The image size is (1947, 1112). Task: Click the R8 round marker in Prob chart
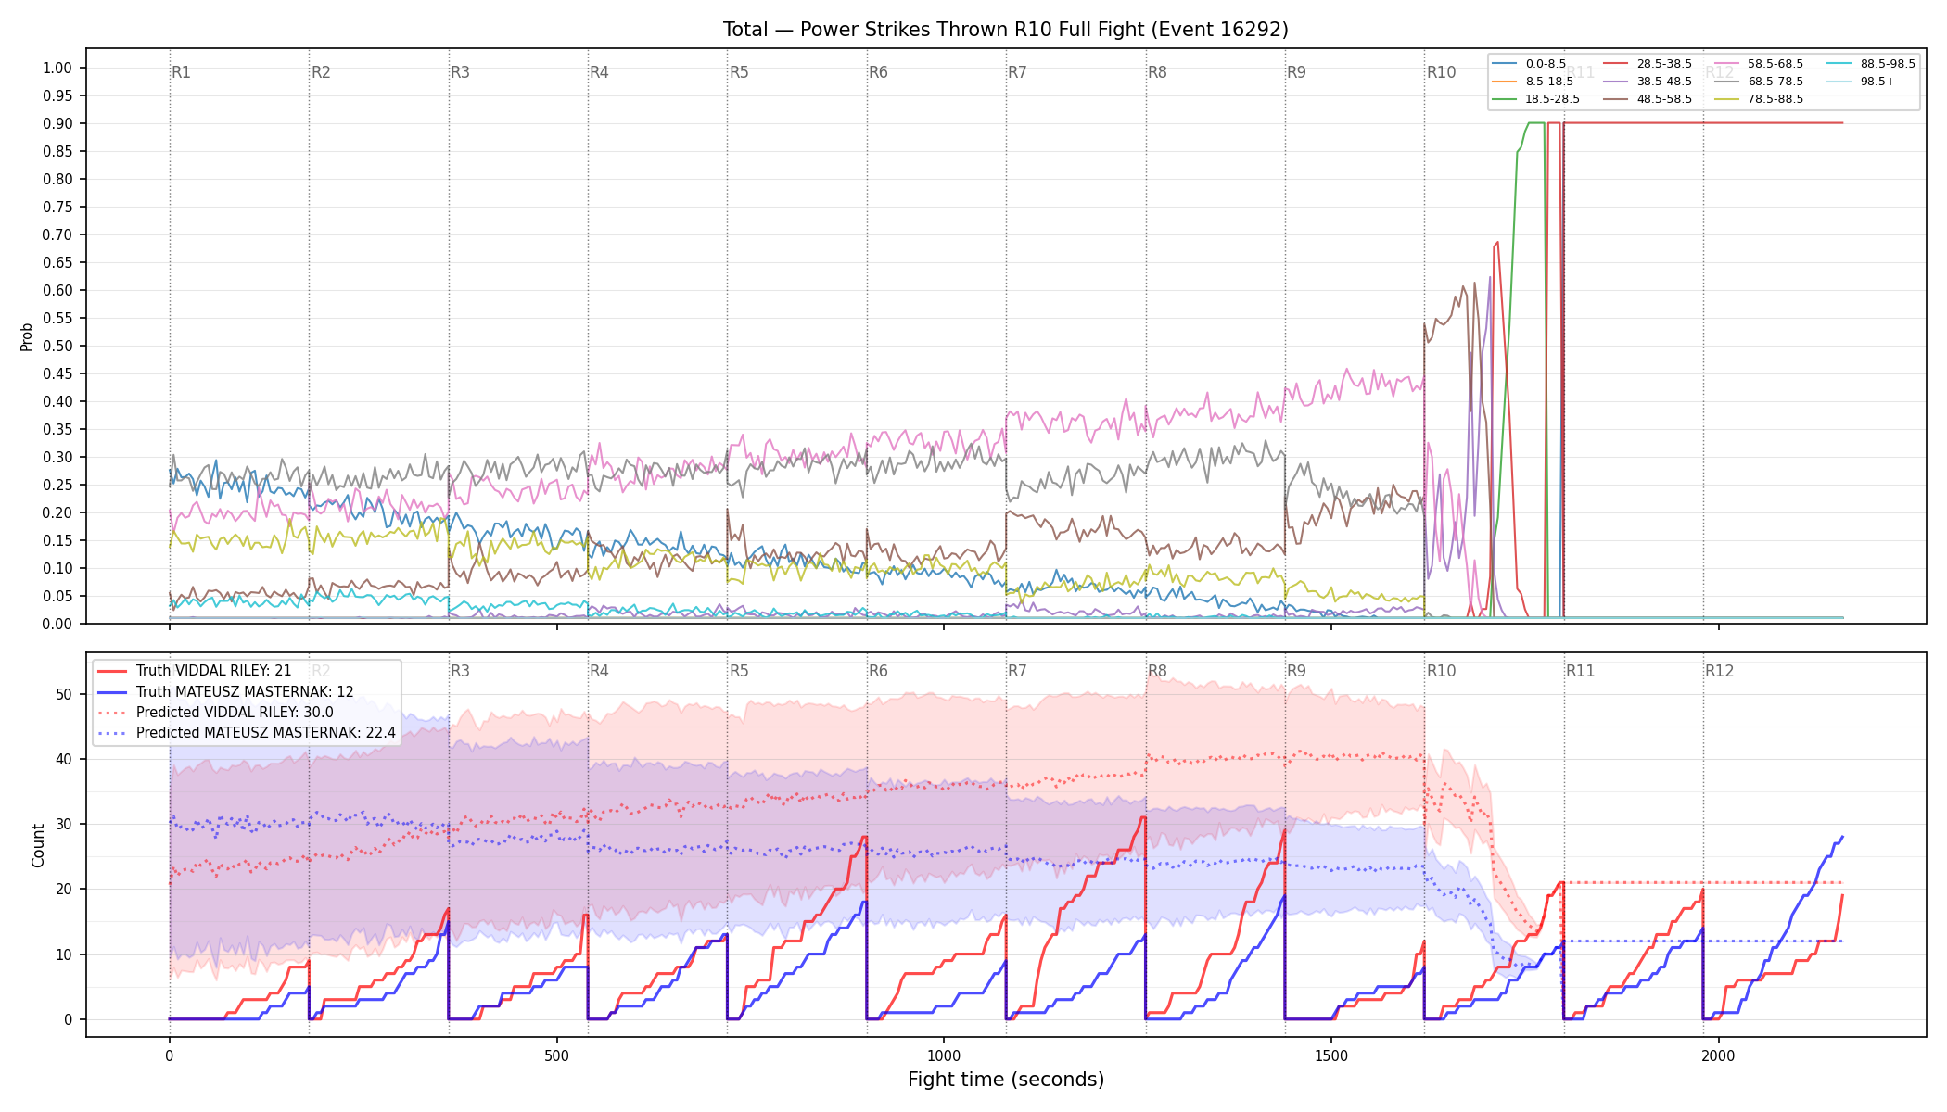click(1157, 72)
